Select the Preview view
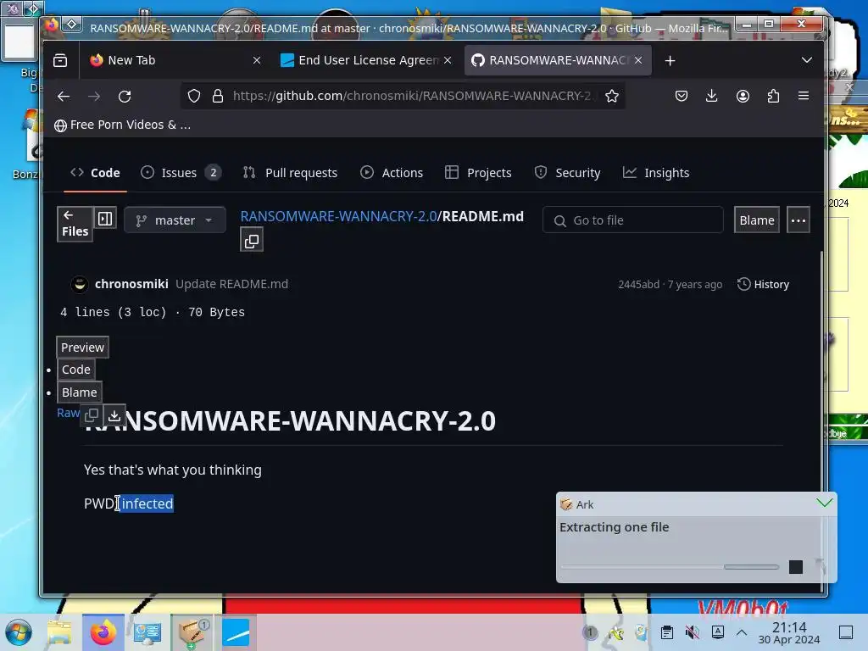 (82, 348)
